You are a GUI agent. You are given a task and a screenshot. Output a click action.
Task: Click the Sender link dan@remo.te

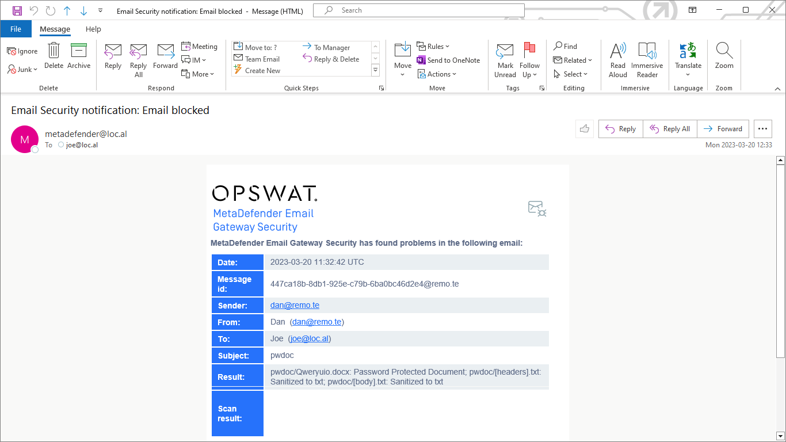tap(295, 305)
